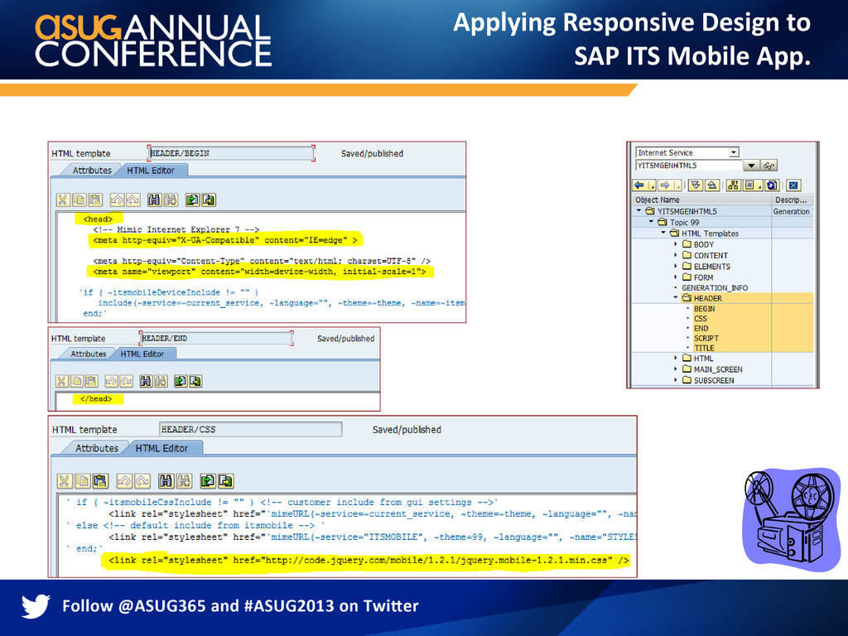Click Export file icon in HEADER/CSS editor
Image resolution: width=848 pixels, height=636 pixels.
pos(225,481)
